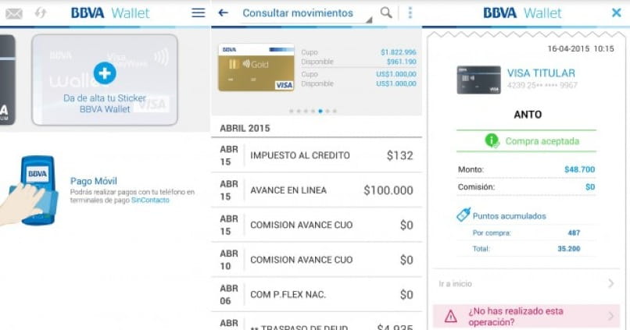Screen dimensions: 630x330
Task: Select the Gold Visa card image
Action: [x=256, y=67]
